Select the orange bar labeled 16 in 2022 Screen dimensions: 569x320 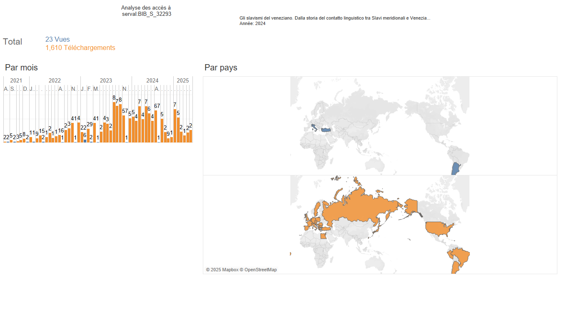point(60,139)
